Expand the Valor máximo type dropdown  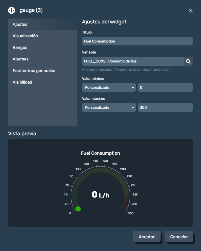tap(109, 107)
